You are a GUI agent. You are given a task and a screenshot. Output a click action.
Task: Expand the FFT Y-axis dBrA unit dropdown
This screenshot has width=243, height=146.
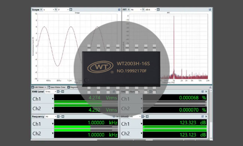pyautogui.click(x=151, y=10)
